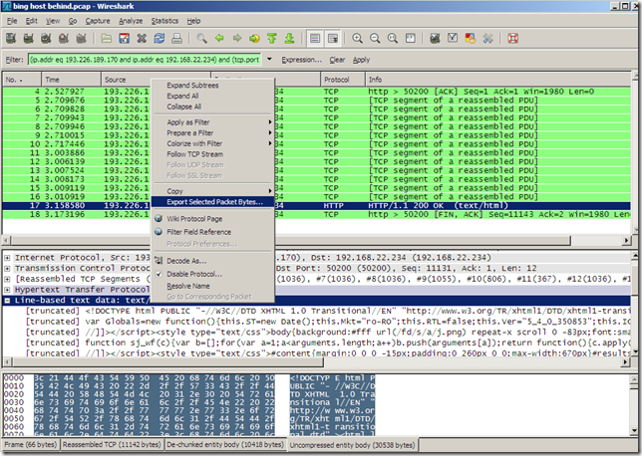Apply the display filter

point(361,60)
